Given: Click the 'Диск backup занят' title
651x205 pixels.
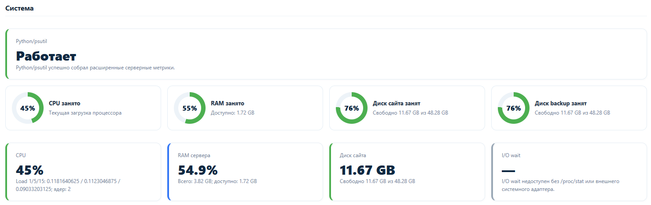Looking at the screenshot, I should click(x=561, y=104).
